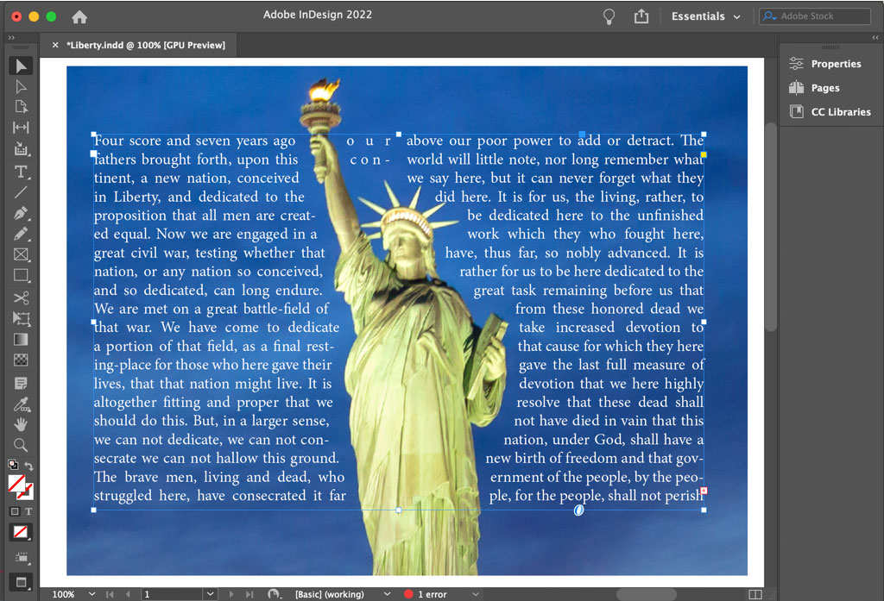Open the Essentials workspace switcher

coord(706,16)
